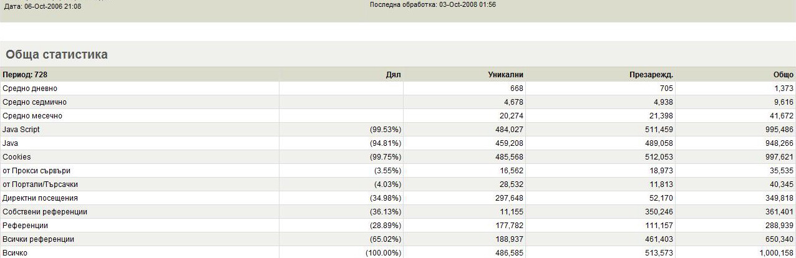Click the 'Средно месечно' row label
Viewport: 796px width, 258px height.
click(x=32, y=116)
